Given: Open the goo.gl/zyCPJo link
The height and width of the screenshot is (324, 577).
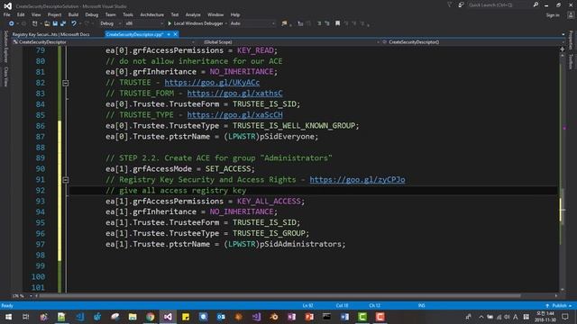Looking at the screenshot, I should (357, 180).
